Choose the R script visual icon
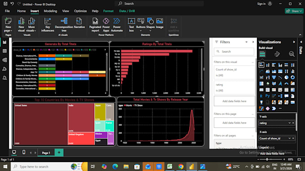Viewport: 305px width, 171px height. [261, 96]
